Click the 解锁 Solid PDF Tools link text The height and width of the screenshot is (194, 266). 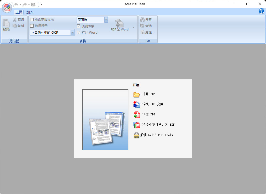click(x=156, y=135)
